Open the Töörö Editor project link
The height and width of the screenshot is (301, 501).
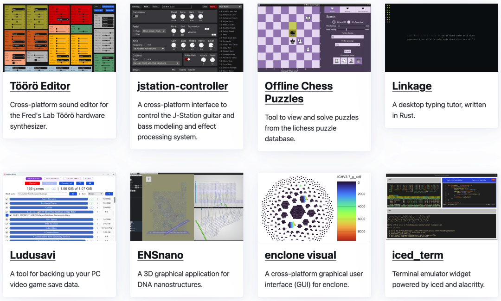click(40, 86)
